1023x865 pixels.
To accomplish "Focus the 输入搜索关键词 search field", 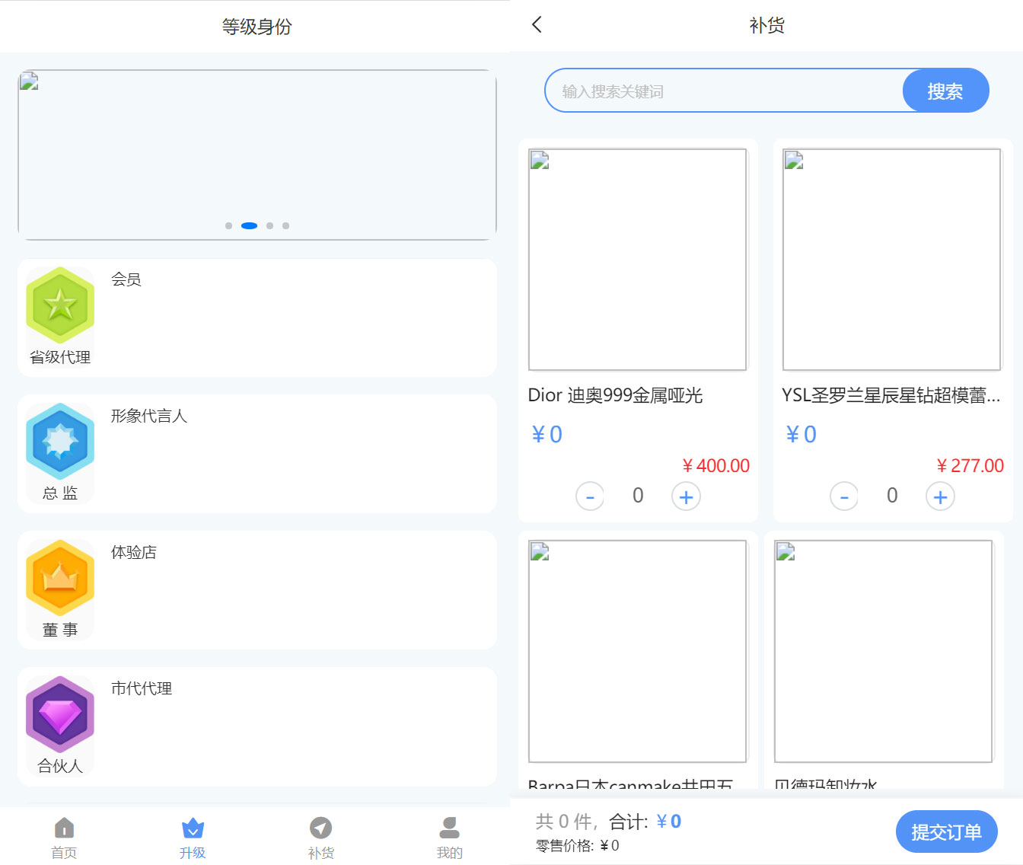I will 723,91.
